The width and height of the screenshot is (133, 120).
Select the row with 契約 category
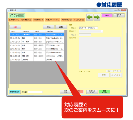37,49
